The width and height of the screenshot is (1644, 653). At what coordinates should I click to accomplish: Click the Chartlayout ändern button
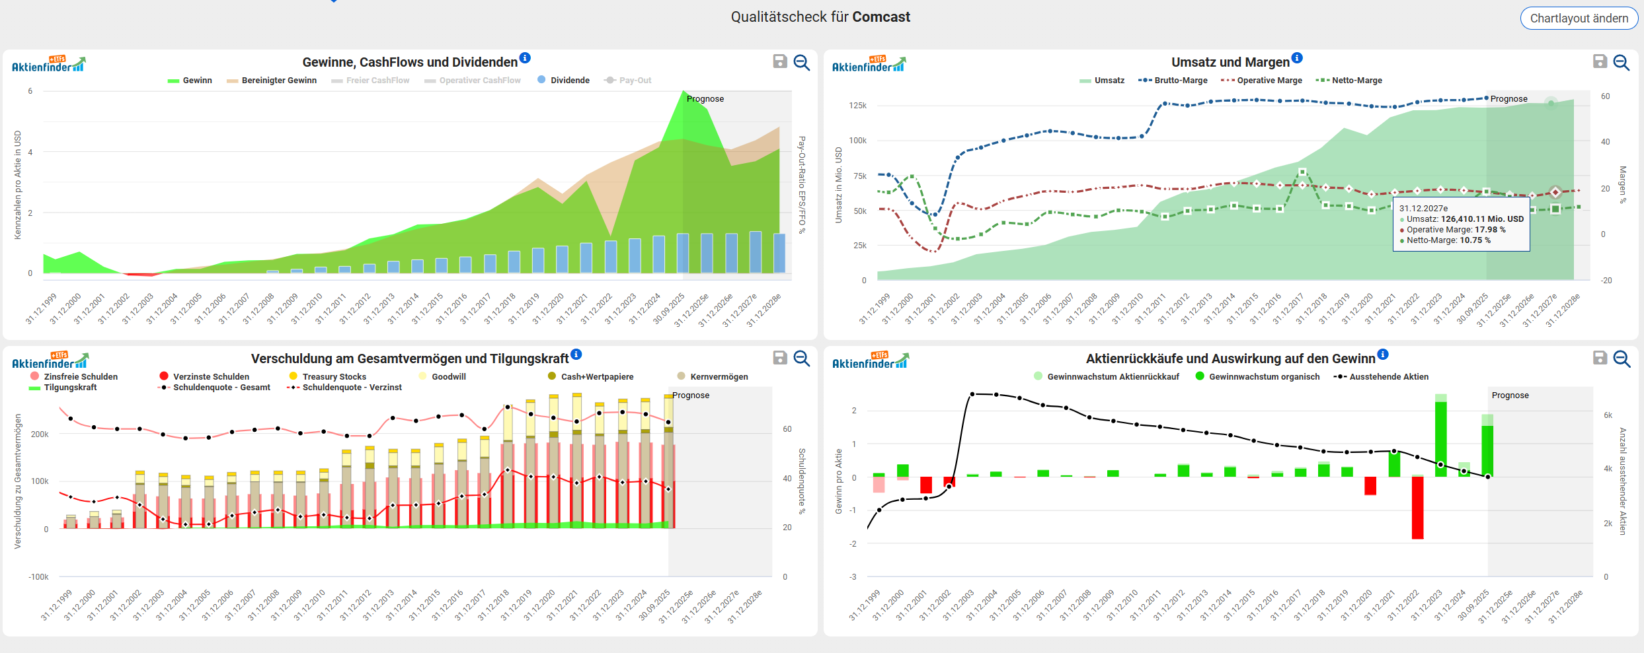[x=1579, y=18]
